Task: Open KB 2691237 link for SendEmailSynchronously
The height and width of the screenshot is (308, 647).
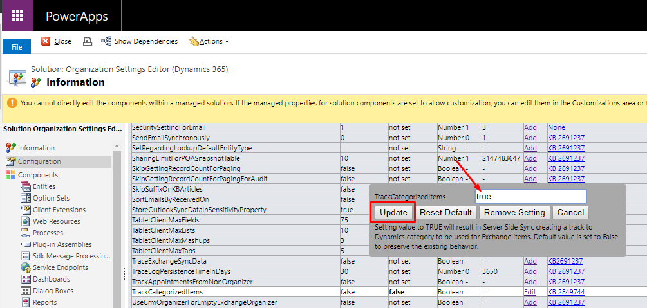Action: coord(566,138)
